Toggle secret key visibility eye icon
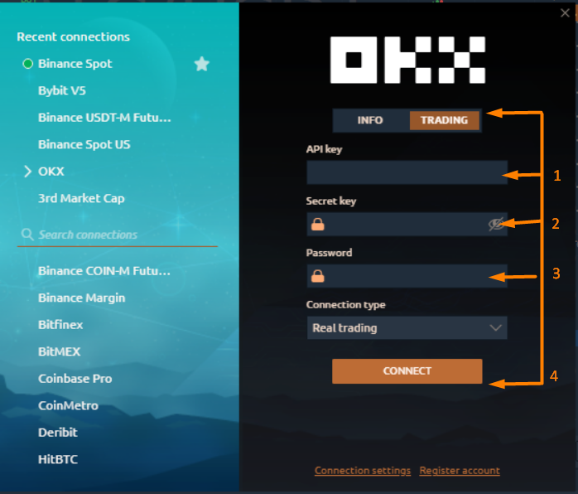578x494 pixels. click(x=496, y=224)
